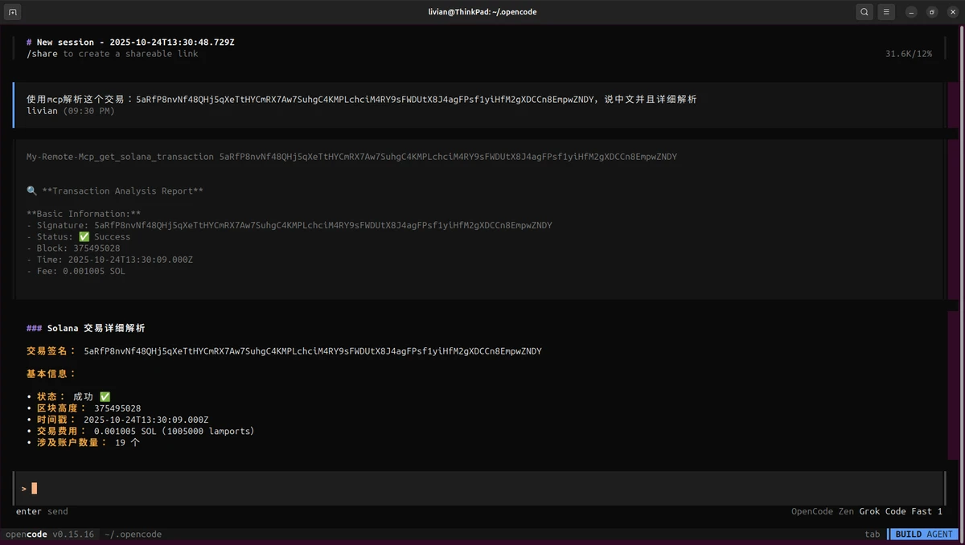
Task: Click the magnifying glass emoji before Transaction Analysis Report
Action: point(31,191)
